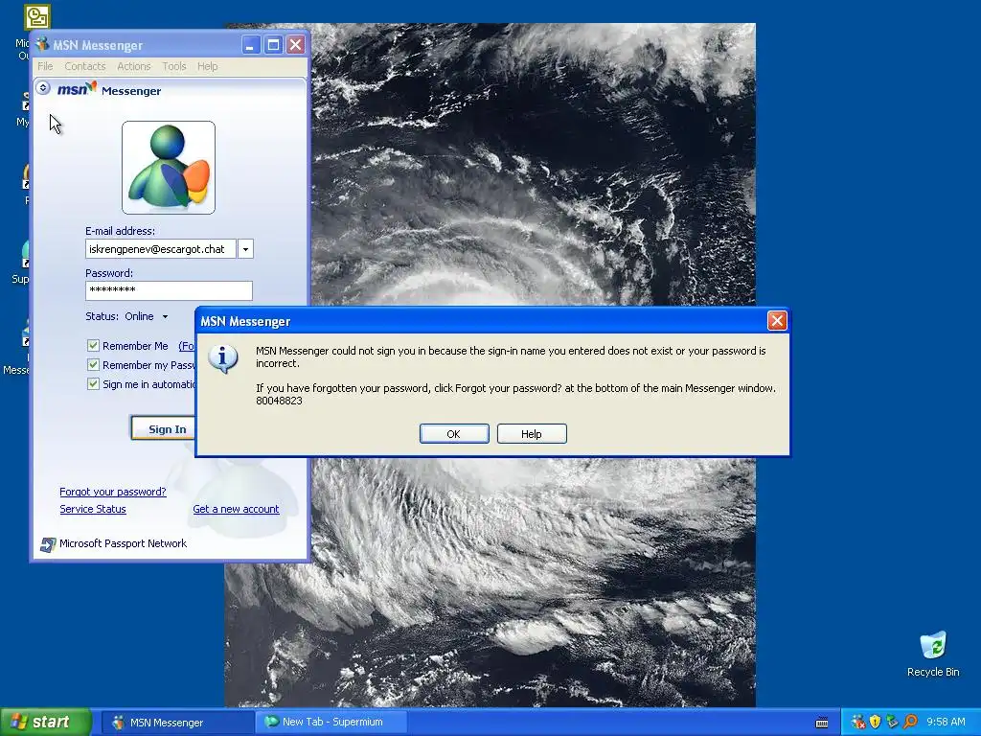Viewport: 981px width, 736px height.
Task: Open the Contacts menu
Action: (85, 66)
